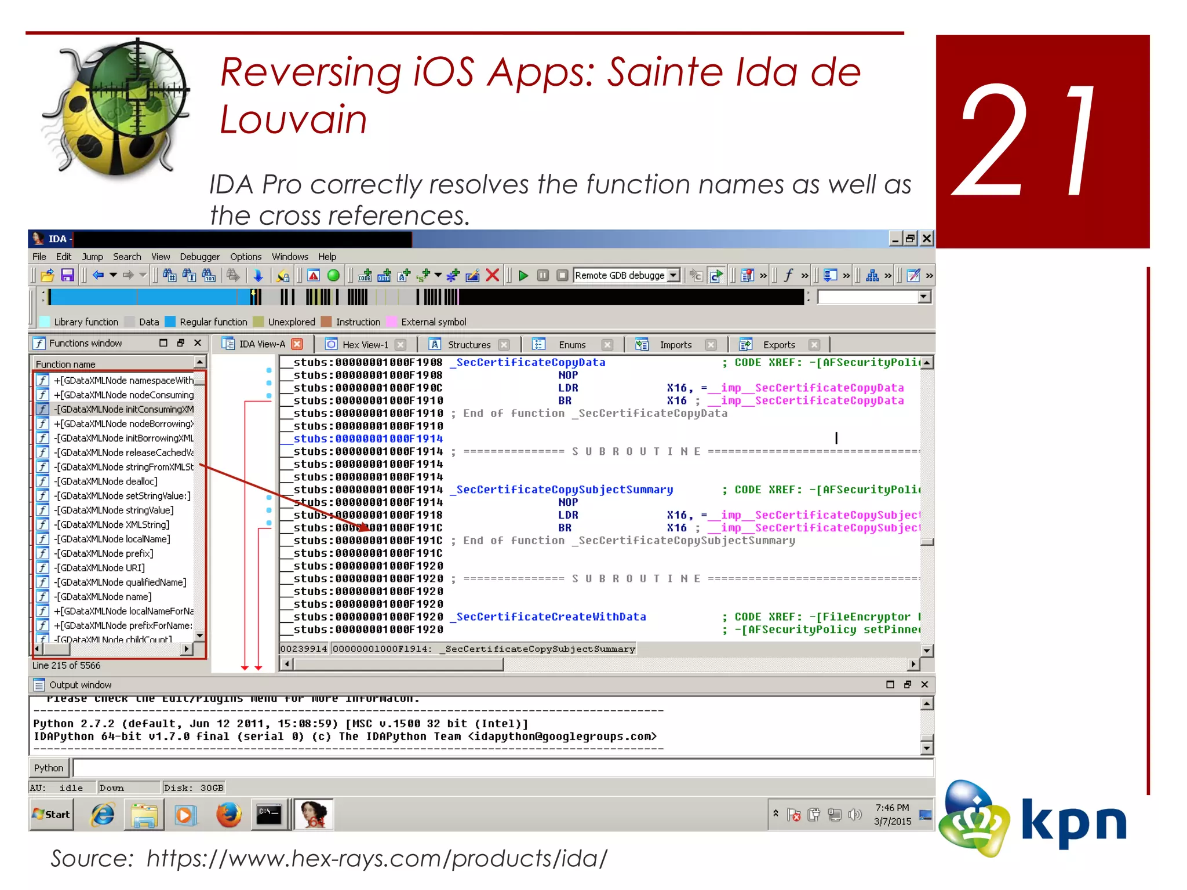Switch to the Exports tab
This screenshot has height=890, width=1187.
[779, 345]
